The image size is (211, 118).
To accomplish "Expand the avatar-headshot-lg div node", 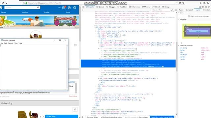I will coord(96,31).
